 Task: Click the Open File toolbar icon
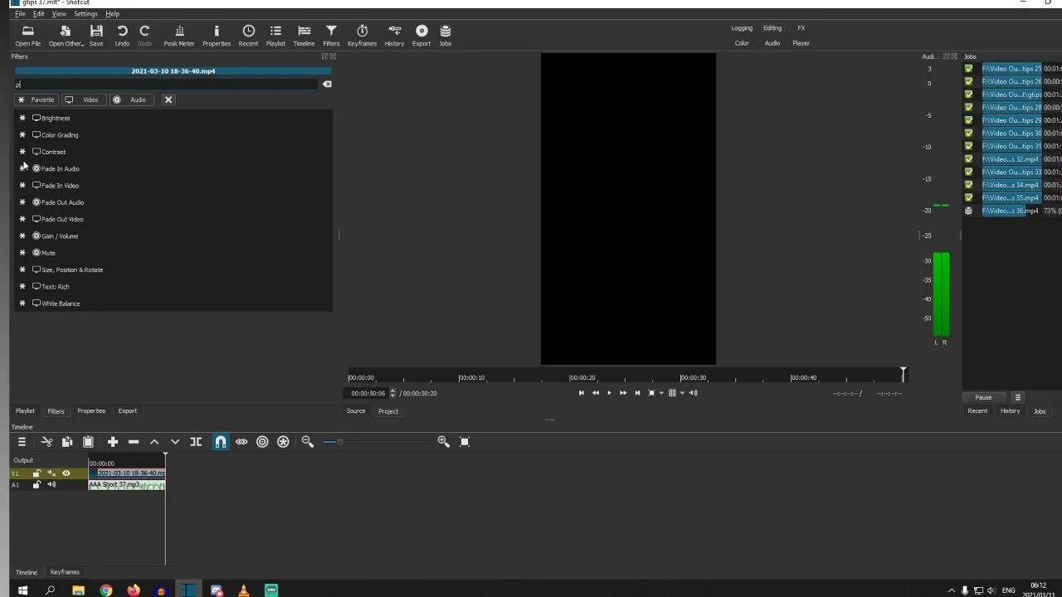[27, 35]
